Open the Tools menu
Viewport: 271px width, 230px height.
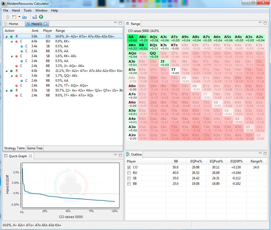[x=27, y=10]
